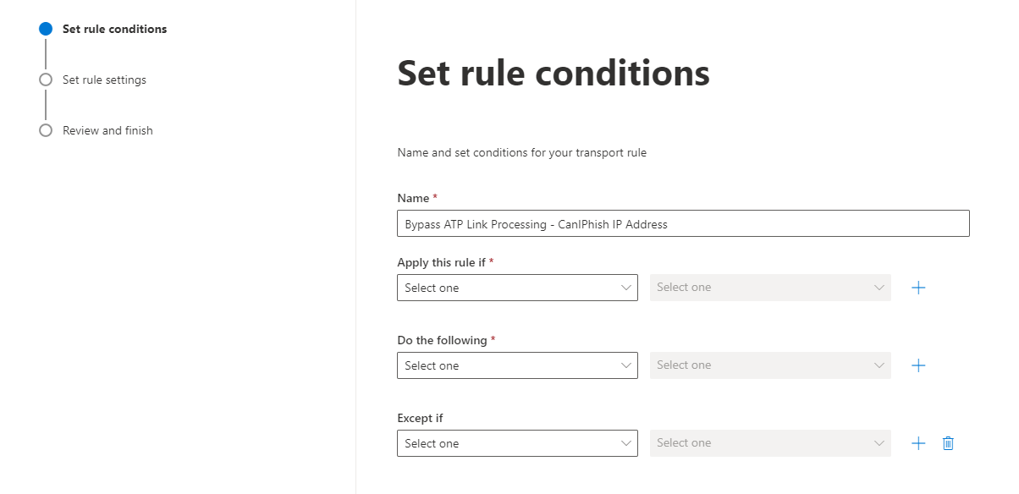
Task: Select the 'Set rule settings' step circle
Action: (46, 80)
